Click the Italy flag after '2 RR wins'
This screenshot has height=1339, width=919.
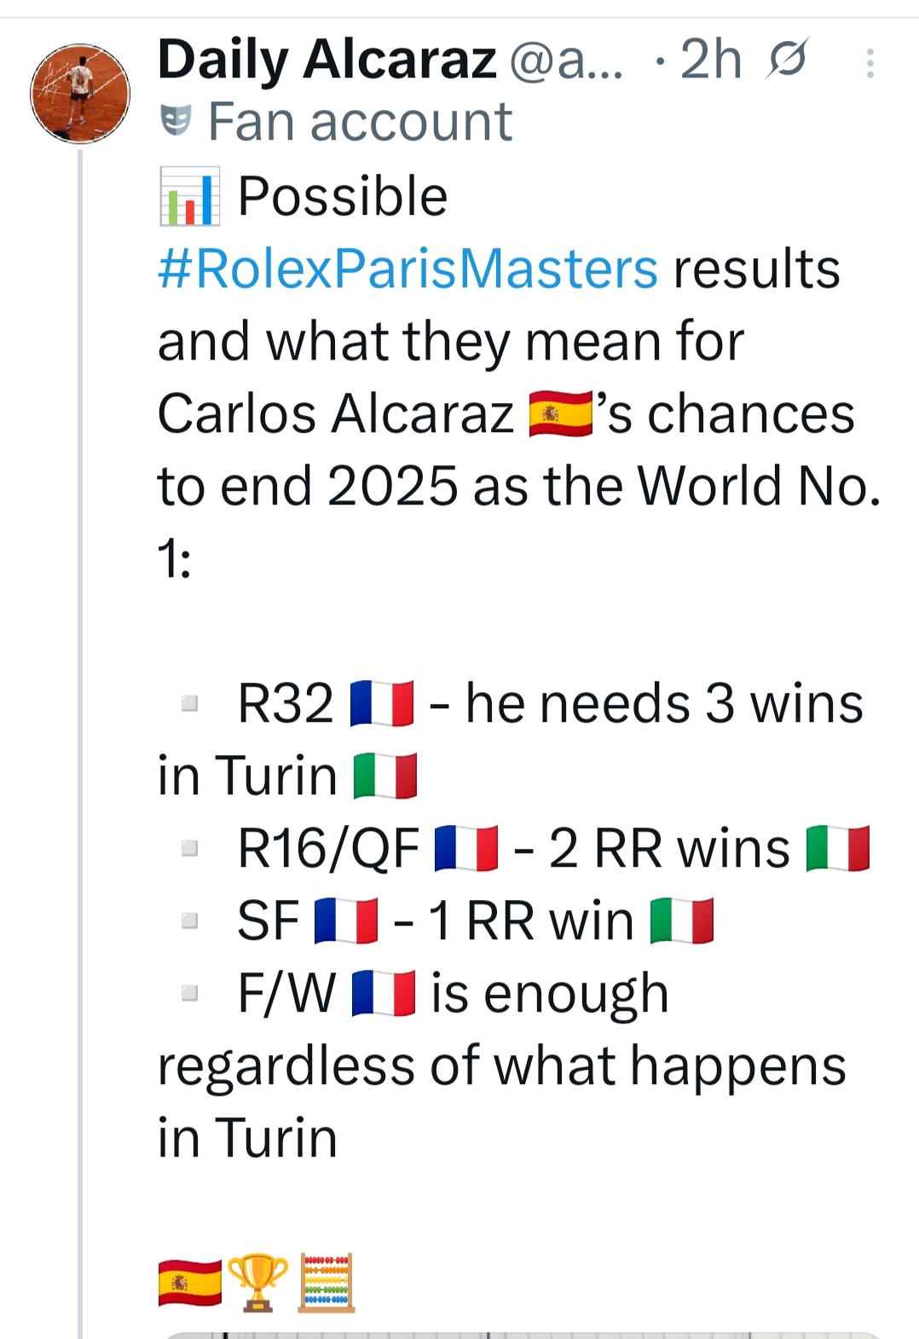(838, 849)
